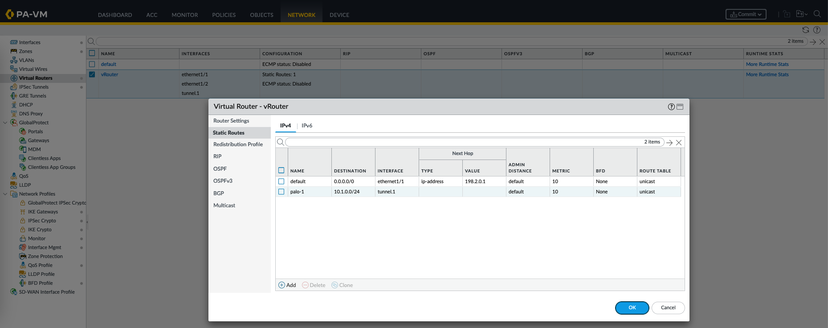The width and height of the screenshot is (828, 328).
Task: Open IPSec Tunnels in the sidebar
Action: (34, 87)
